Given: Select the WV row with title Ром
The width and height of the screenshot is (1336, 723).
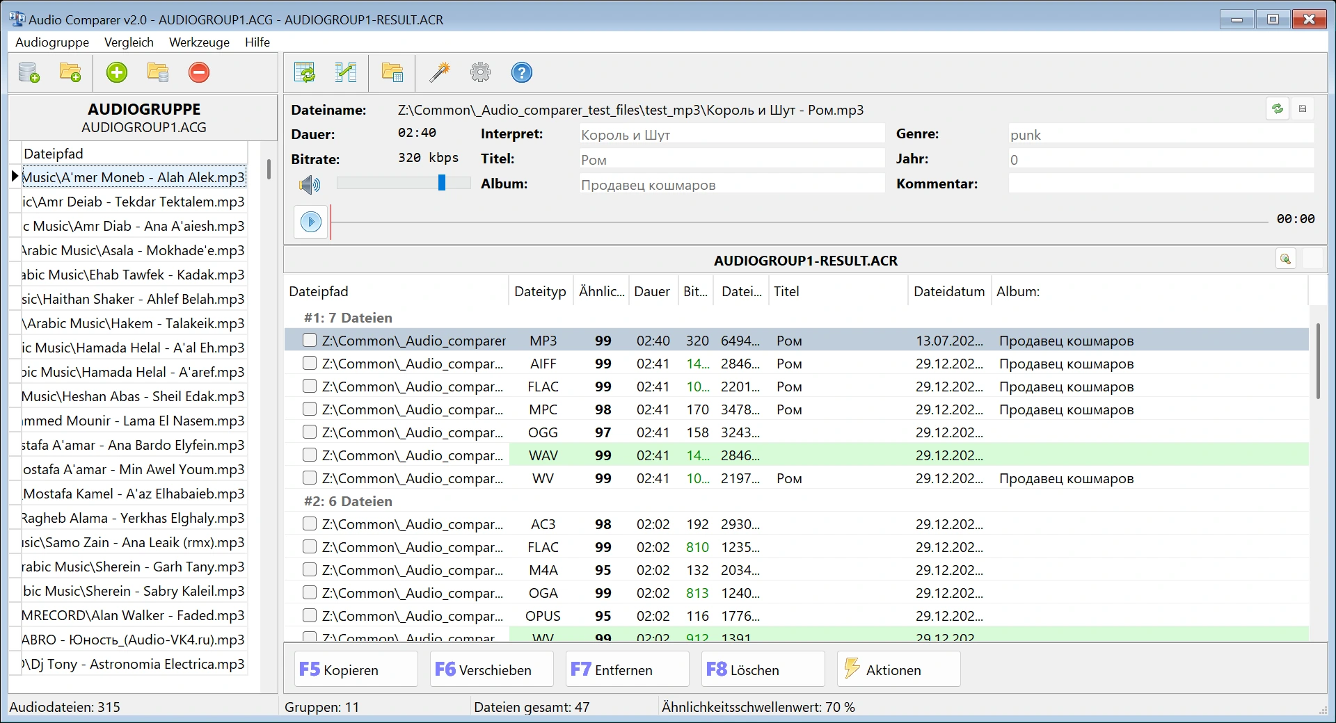Looking at the screenshot, I should coord(797,478).
